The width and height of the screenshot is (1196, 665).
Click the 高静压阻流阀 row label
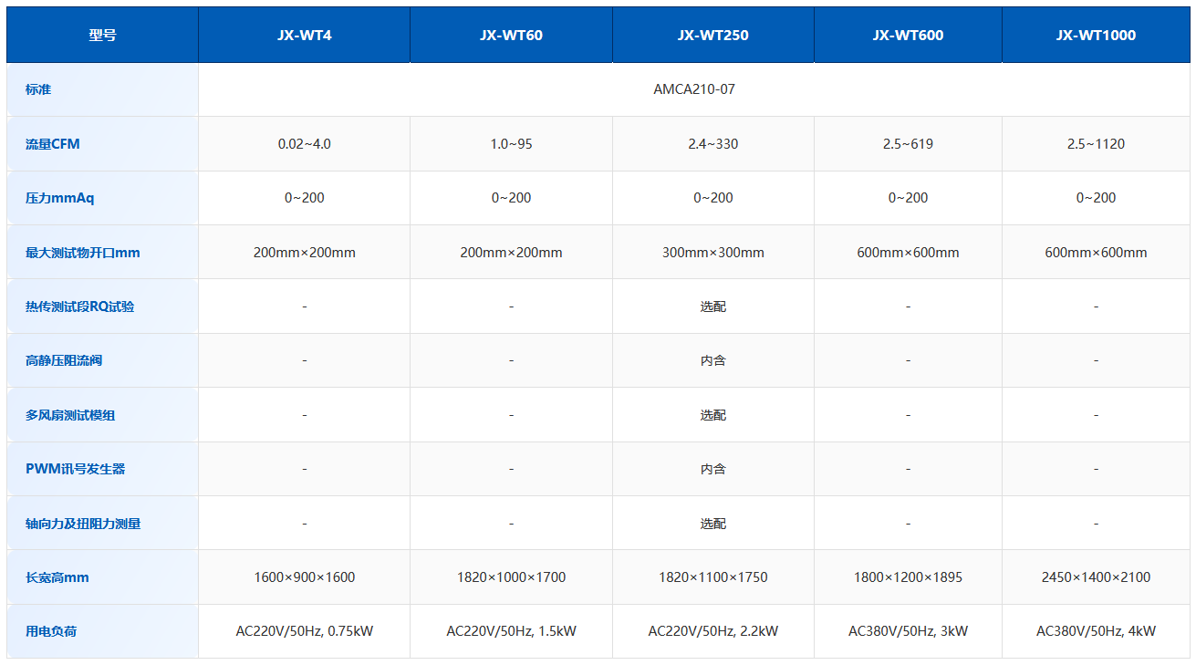[64, 360]
